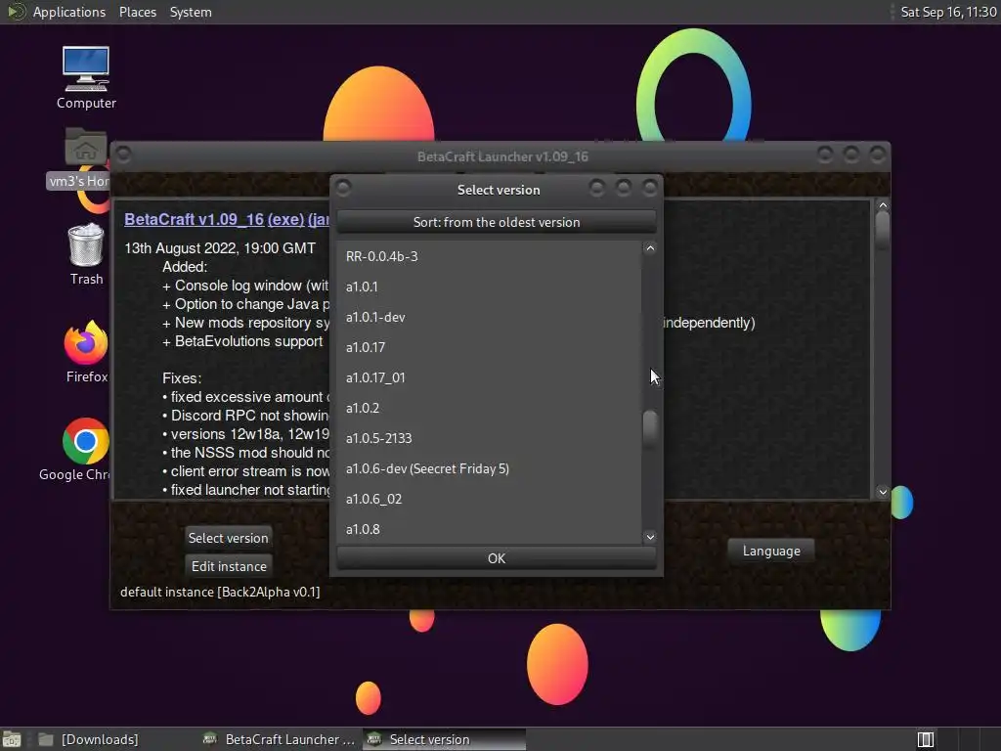
Task: Open the Language button in launcher
Action: (x=771, y=551)
